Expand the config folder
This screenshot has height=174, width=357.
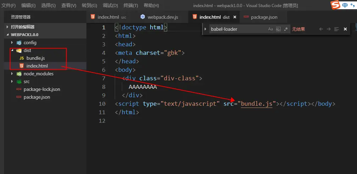(12, 42)
